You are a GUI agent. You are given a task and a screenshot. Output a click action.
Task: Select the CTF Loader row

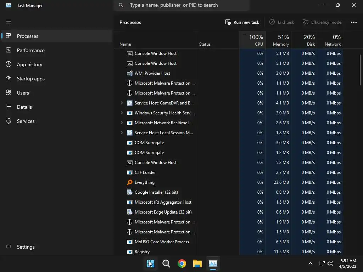point(229,172)
